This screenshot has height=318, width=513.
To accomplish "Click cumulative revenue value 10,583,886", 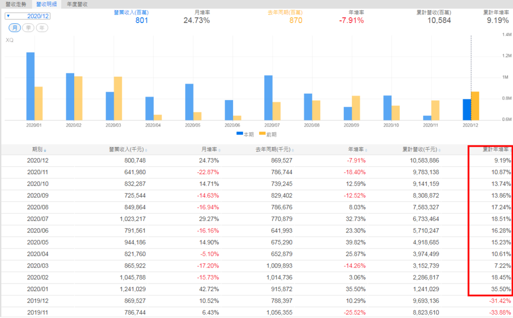I will tap(424, 160).
